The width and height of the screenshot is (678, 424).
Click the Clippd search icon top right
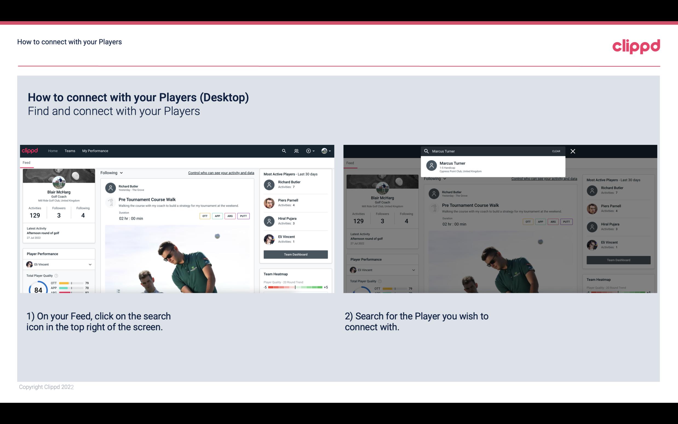[283, 151]
